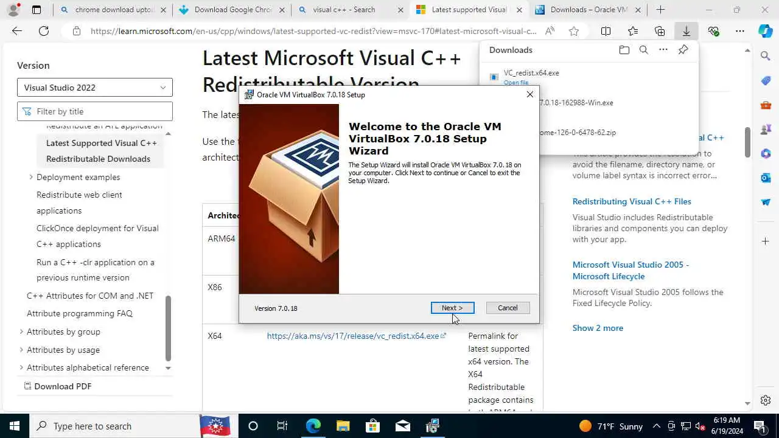Switch to Downloads Oracle VM tab
The height and width of the screenshot is (438, 779).
pos(588,10)
